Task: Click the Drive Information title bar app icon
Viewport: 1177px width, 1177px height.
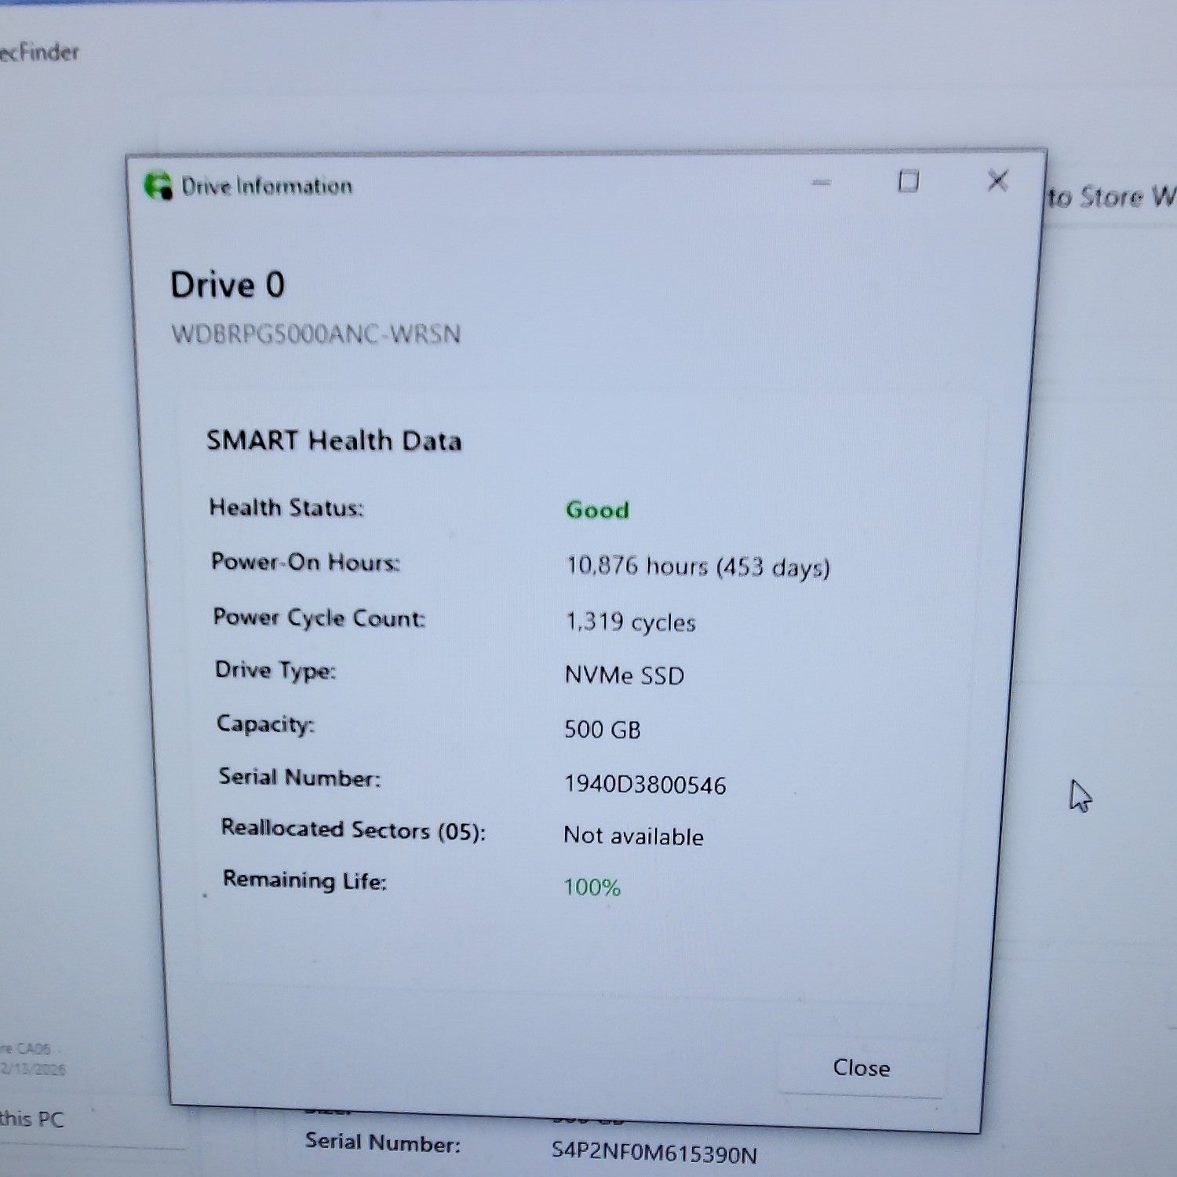Action: [x=158, y=185]
